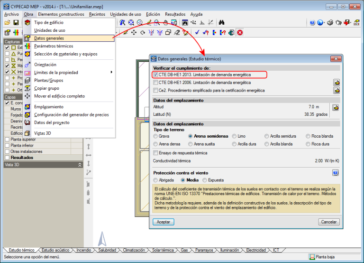Click the help icon beside Protección contra el viento
The height and width of the screenshot is (263, 364).
coord(336,173)
